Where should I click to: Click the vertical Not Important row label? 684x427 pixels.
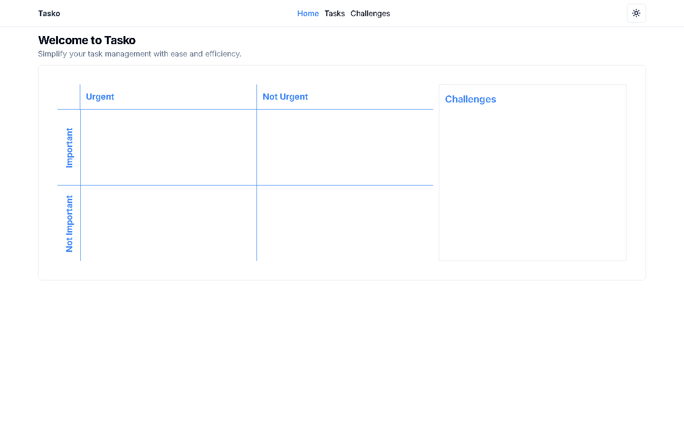coord(69,223)
